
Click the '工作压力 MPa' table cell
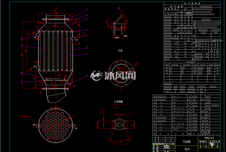coord(171,14)
